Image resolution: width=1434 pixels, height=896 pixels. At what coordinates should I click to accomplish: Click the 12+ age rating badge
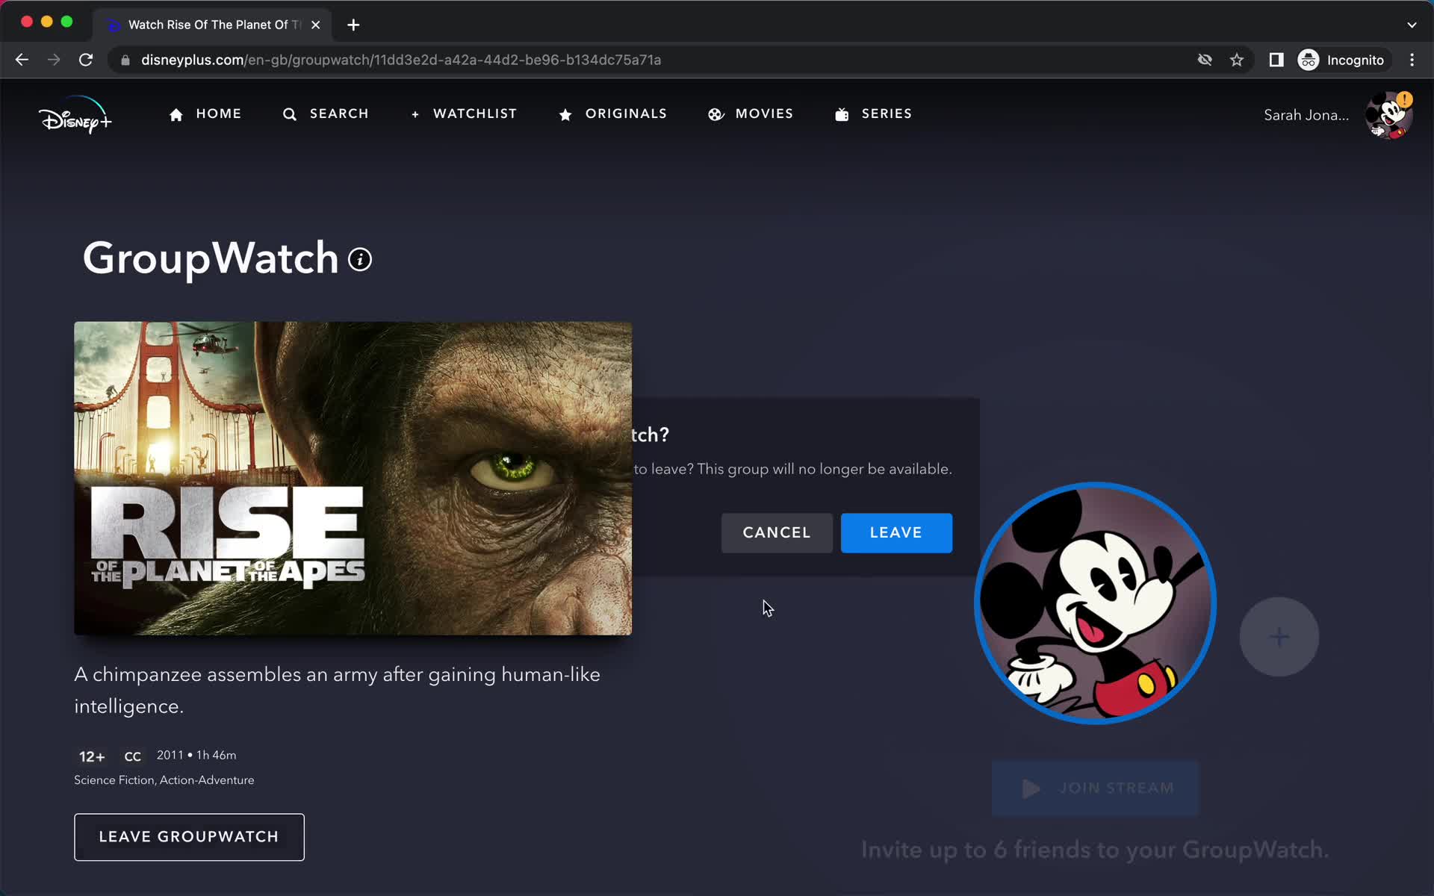[x=92, y=756]
